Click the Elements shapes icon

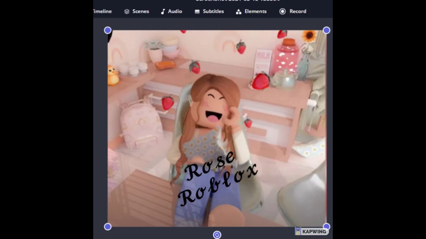point(239,12)
